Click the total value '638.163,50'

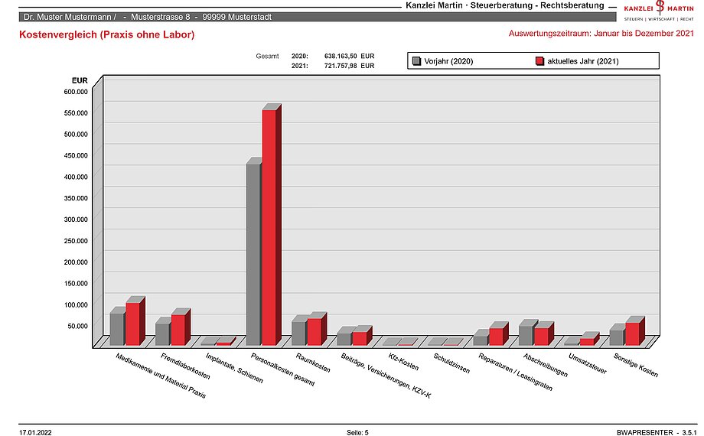tap(341, 56)
